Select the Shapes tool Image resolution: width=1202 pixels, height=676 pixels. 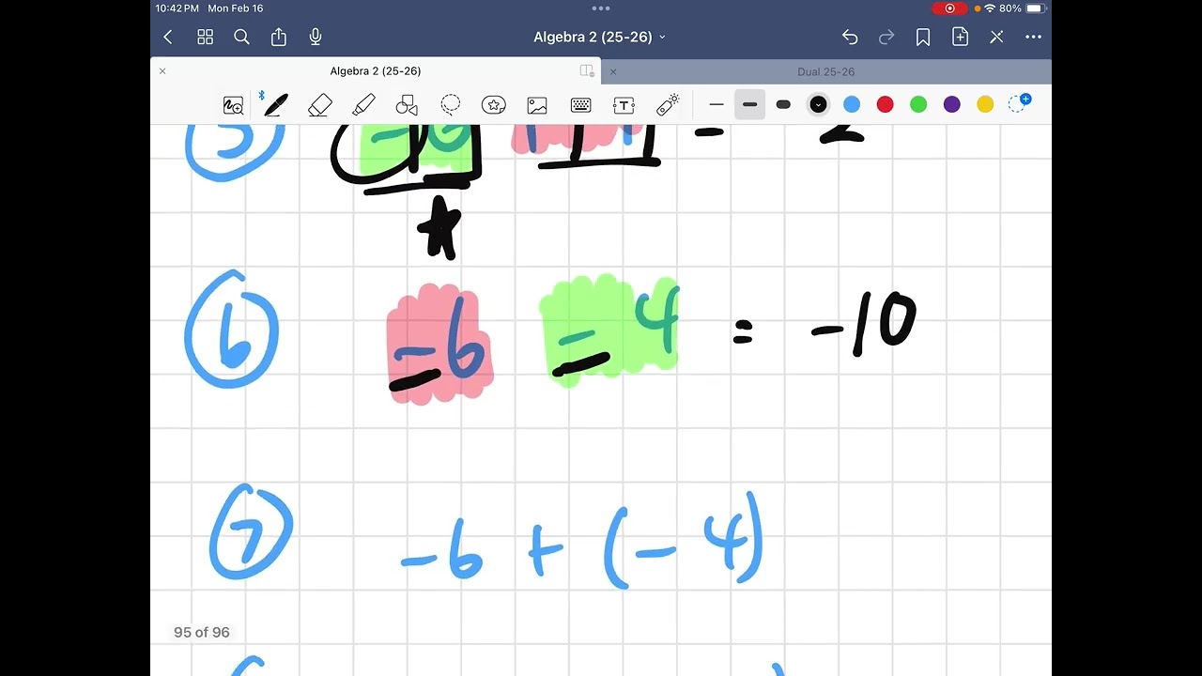coord(407,105)
